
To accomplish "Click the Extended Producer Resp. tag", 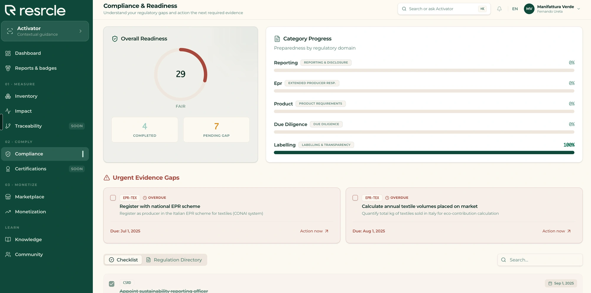I will coord(312,83).
